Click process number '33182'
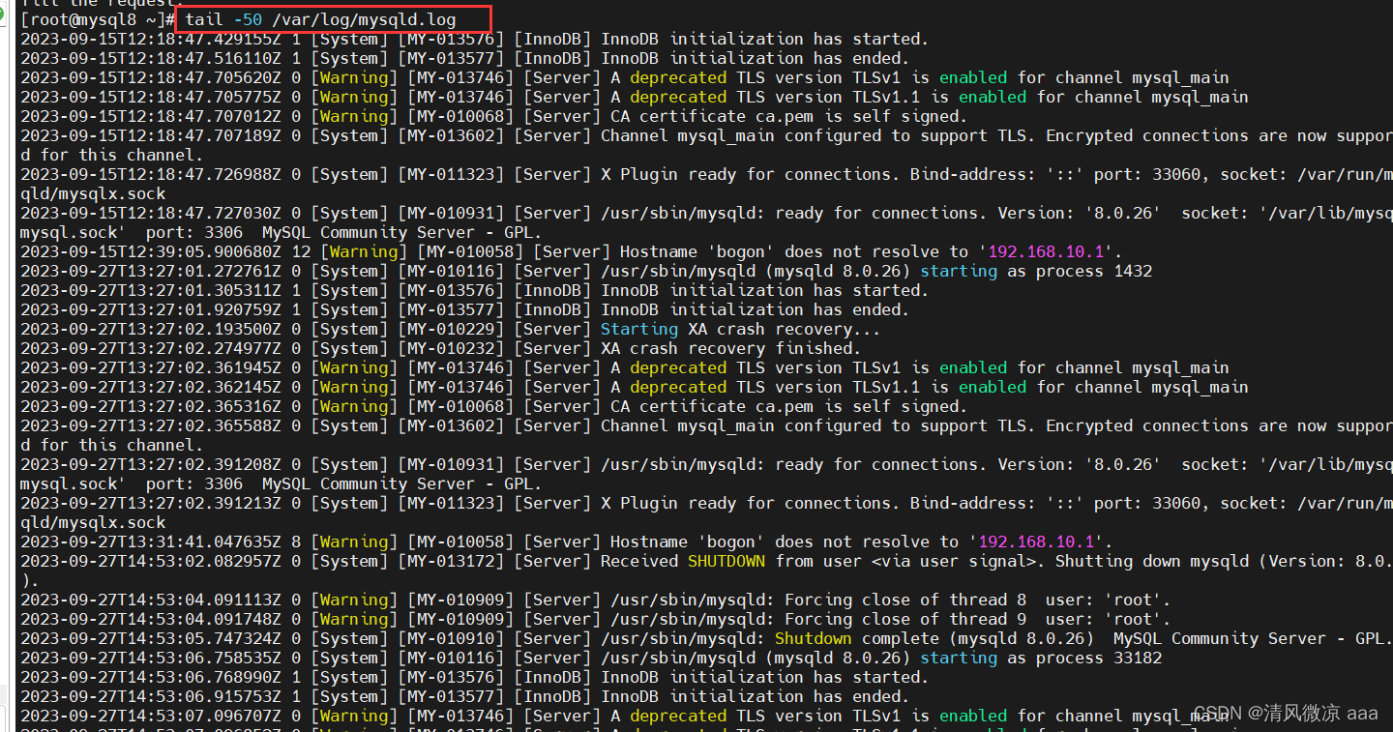 click(x=1138, y=658)
